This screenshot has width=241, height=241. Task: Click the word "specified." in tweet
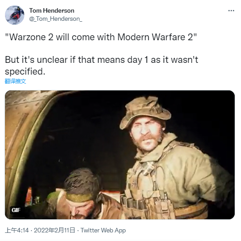(x=25, y=71)
